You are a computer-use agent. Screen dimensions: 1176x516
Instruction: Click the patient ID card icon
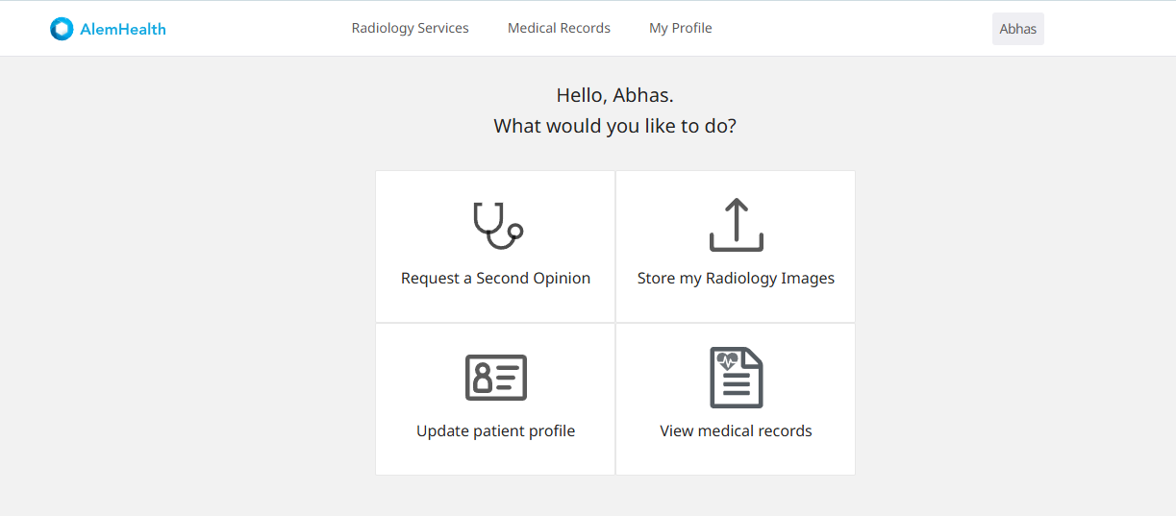click(496, 378)
